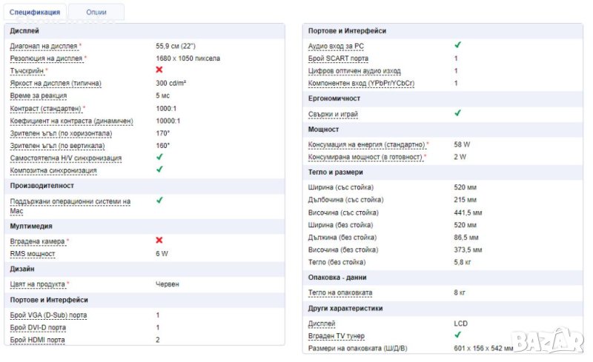Open the Диагонал на дисплея label link

[44, 46]
